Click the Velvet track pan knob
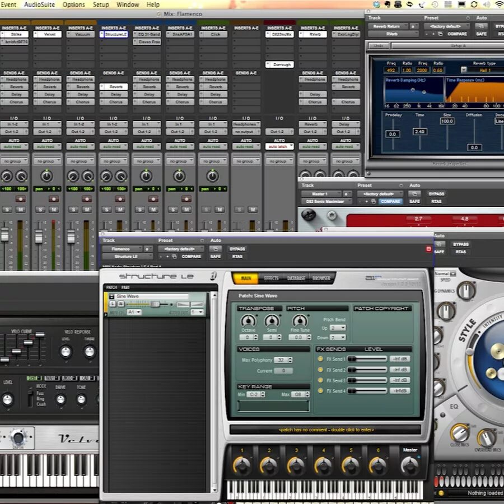The image size is (504, 504). tap(46, 176)
